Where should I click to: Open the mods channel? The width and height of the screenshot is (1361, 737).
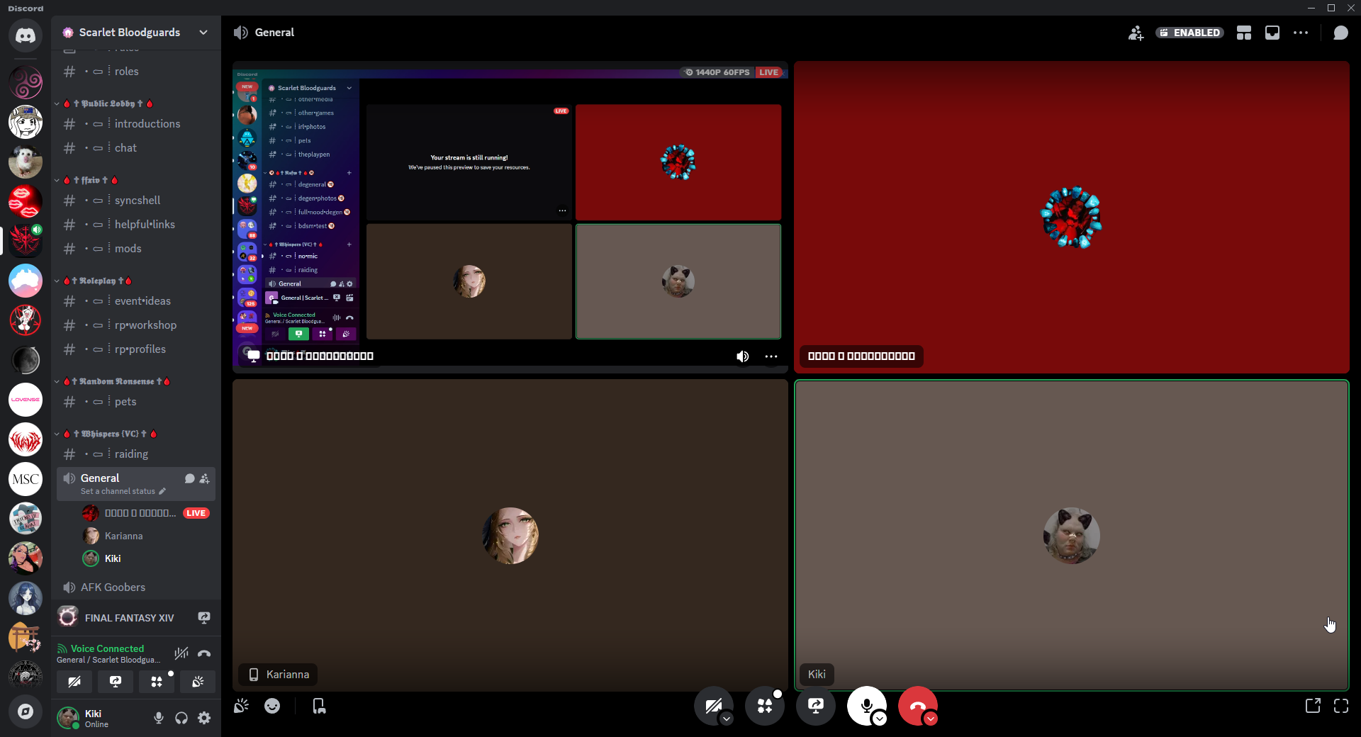[136, 249]
